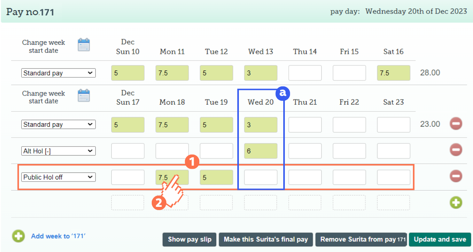Select the Mon 11 field showing 7.5
Screen dimensions: 473x252
[x=172, y=73]
